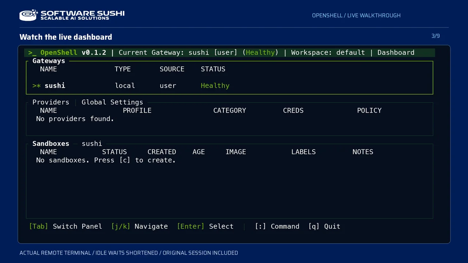468x263 pixels.
Task: Click the terminal prompt symbol before OpenShell
Action: click(x=32, y=53)
